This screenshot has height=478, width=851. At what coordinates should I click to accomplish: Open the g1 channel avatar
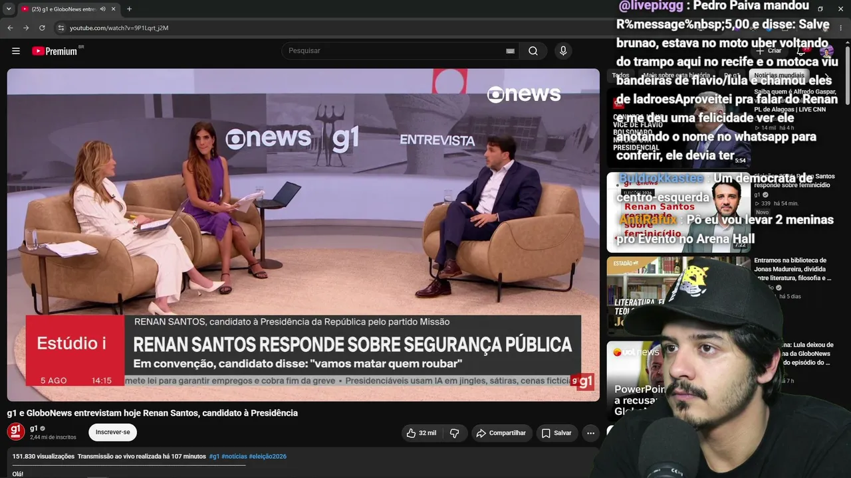coord(16,432)
